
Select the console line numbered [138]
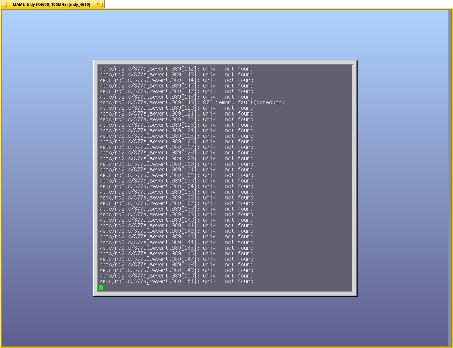tap(176, 209)
